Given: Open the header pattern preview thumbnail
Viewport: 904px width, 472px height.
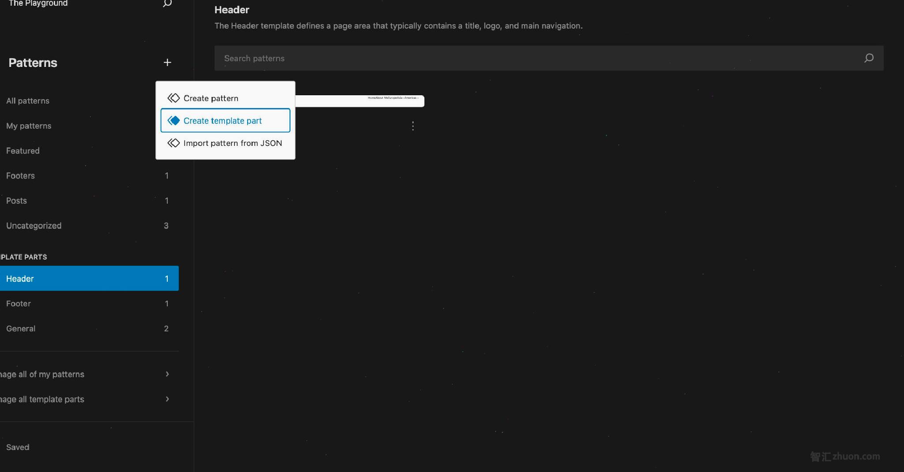Looking at the screenshot, I should click(360, 101).
